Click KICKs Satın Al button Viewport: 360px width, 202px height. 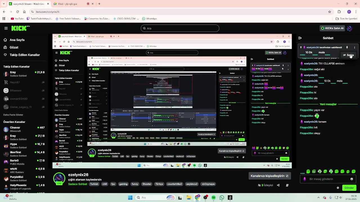click(332, 28)
